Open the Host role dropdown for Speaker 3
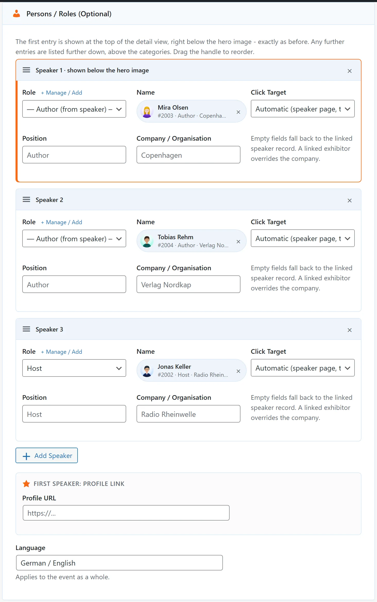Screen dimensions: 377x602 click(74, 368)
